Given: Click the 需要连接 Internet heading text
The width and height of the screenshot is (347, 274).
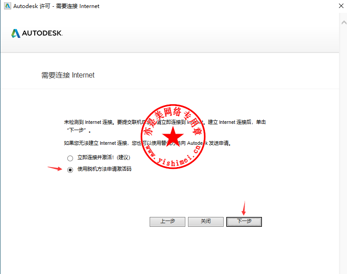Looking at the screenshot, I should (x=68, y=75).
